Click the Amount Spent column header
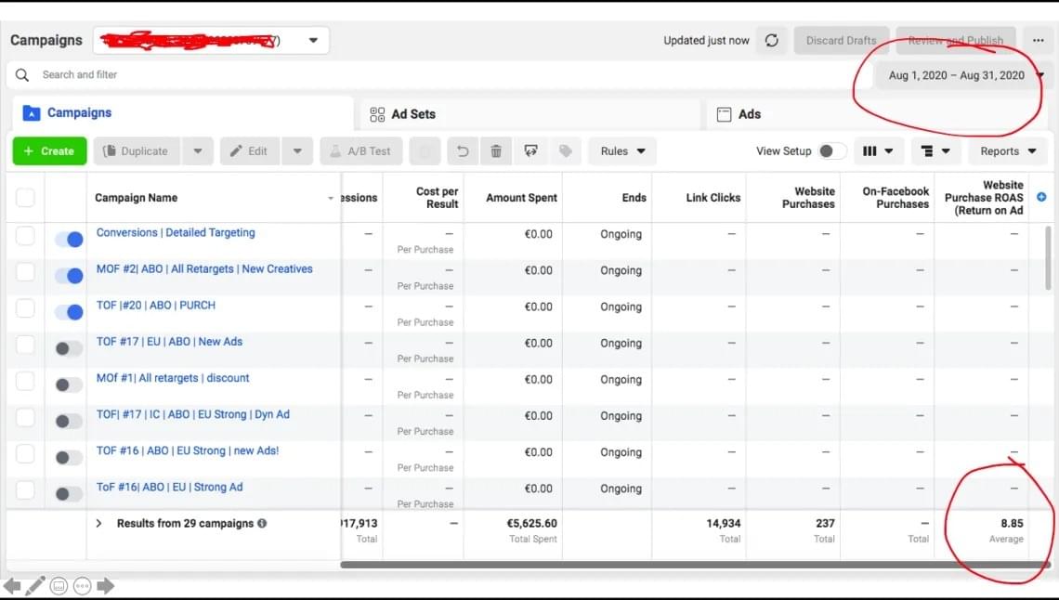The width and height of the screenshot is (1059, 600). point(521,198)
